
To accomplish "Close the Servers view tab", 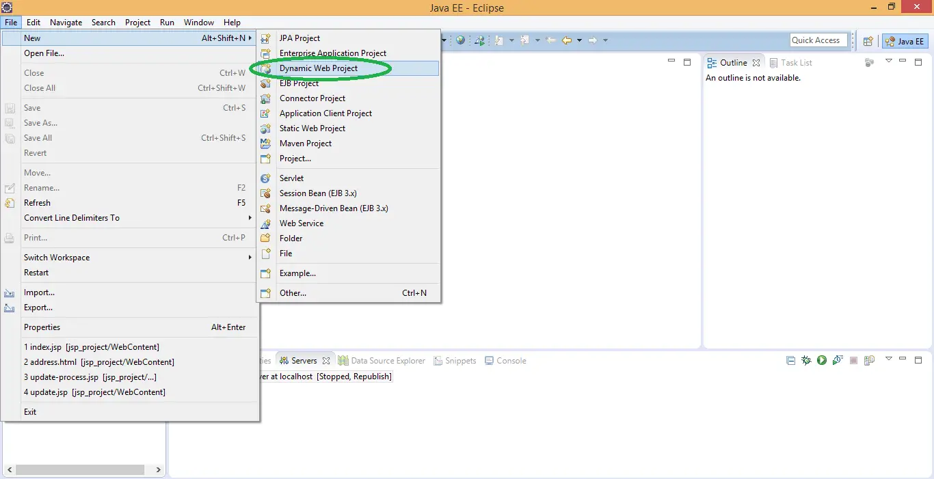I will tap(326, 361).
